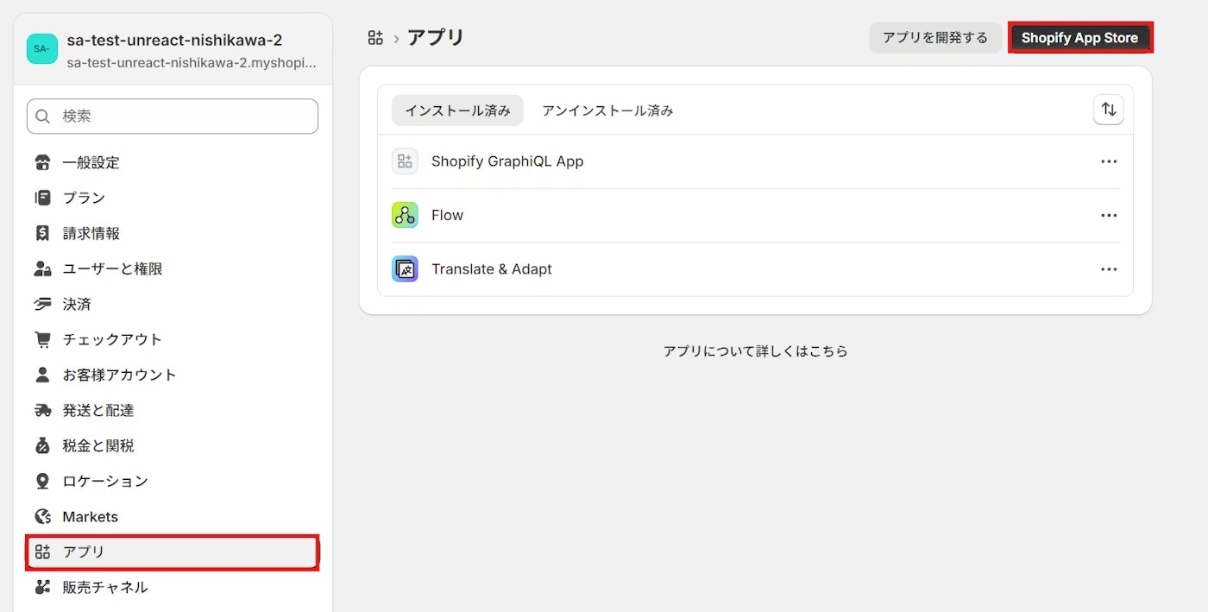Viewport: 1208px width, 612px height.
Task: Click the Markets globe icon
Action: click(x=42, y=516)
